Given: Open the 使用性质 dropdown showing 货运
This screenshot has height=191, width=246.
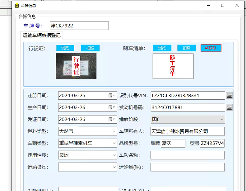Looking at the screenshot, I should coord(114,155).
